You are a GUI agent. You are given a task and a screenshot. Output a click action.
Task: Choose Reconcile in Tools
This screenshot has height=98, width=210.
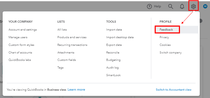pos(113,52)
